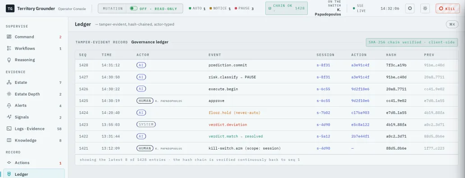
Task: Click the green SSE live status dot
Action: point(354,8)
